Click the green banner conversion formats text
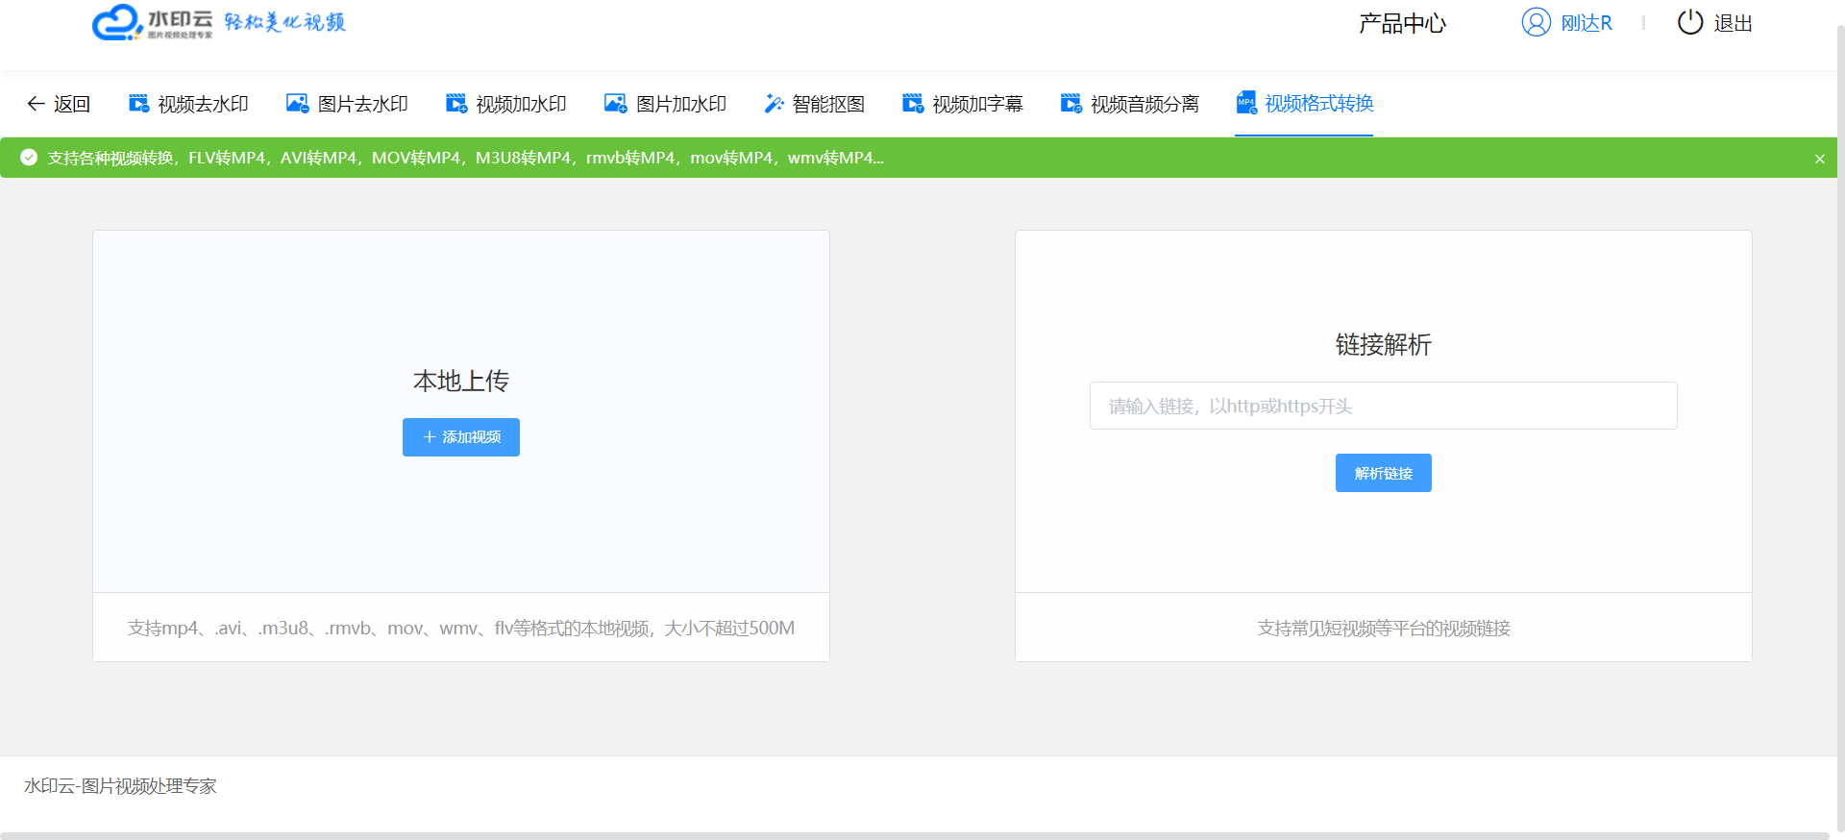Image resolution: width=1845 pixels, height=840 pixels. tap(465, 158)
